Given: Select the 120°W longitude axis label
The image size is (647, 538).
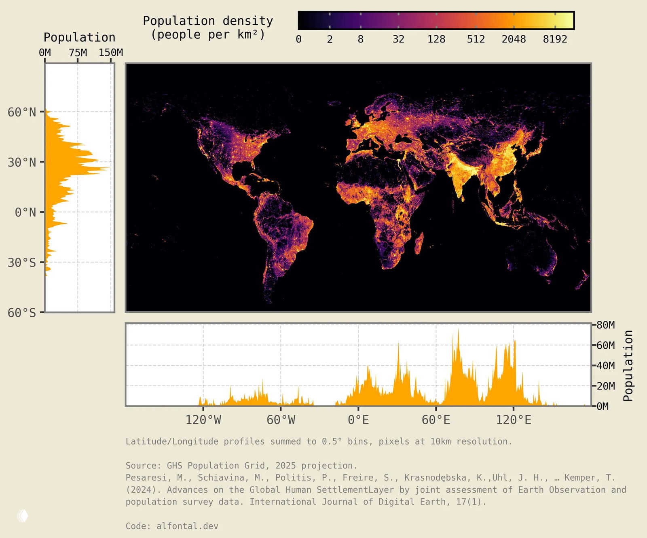Looking at the screenshot, I should pos(203,420).
